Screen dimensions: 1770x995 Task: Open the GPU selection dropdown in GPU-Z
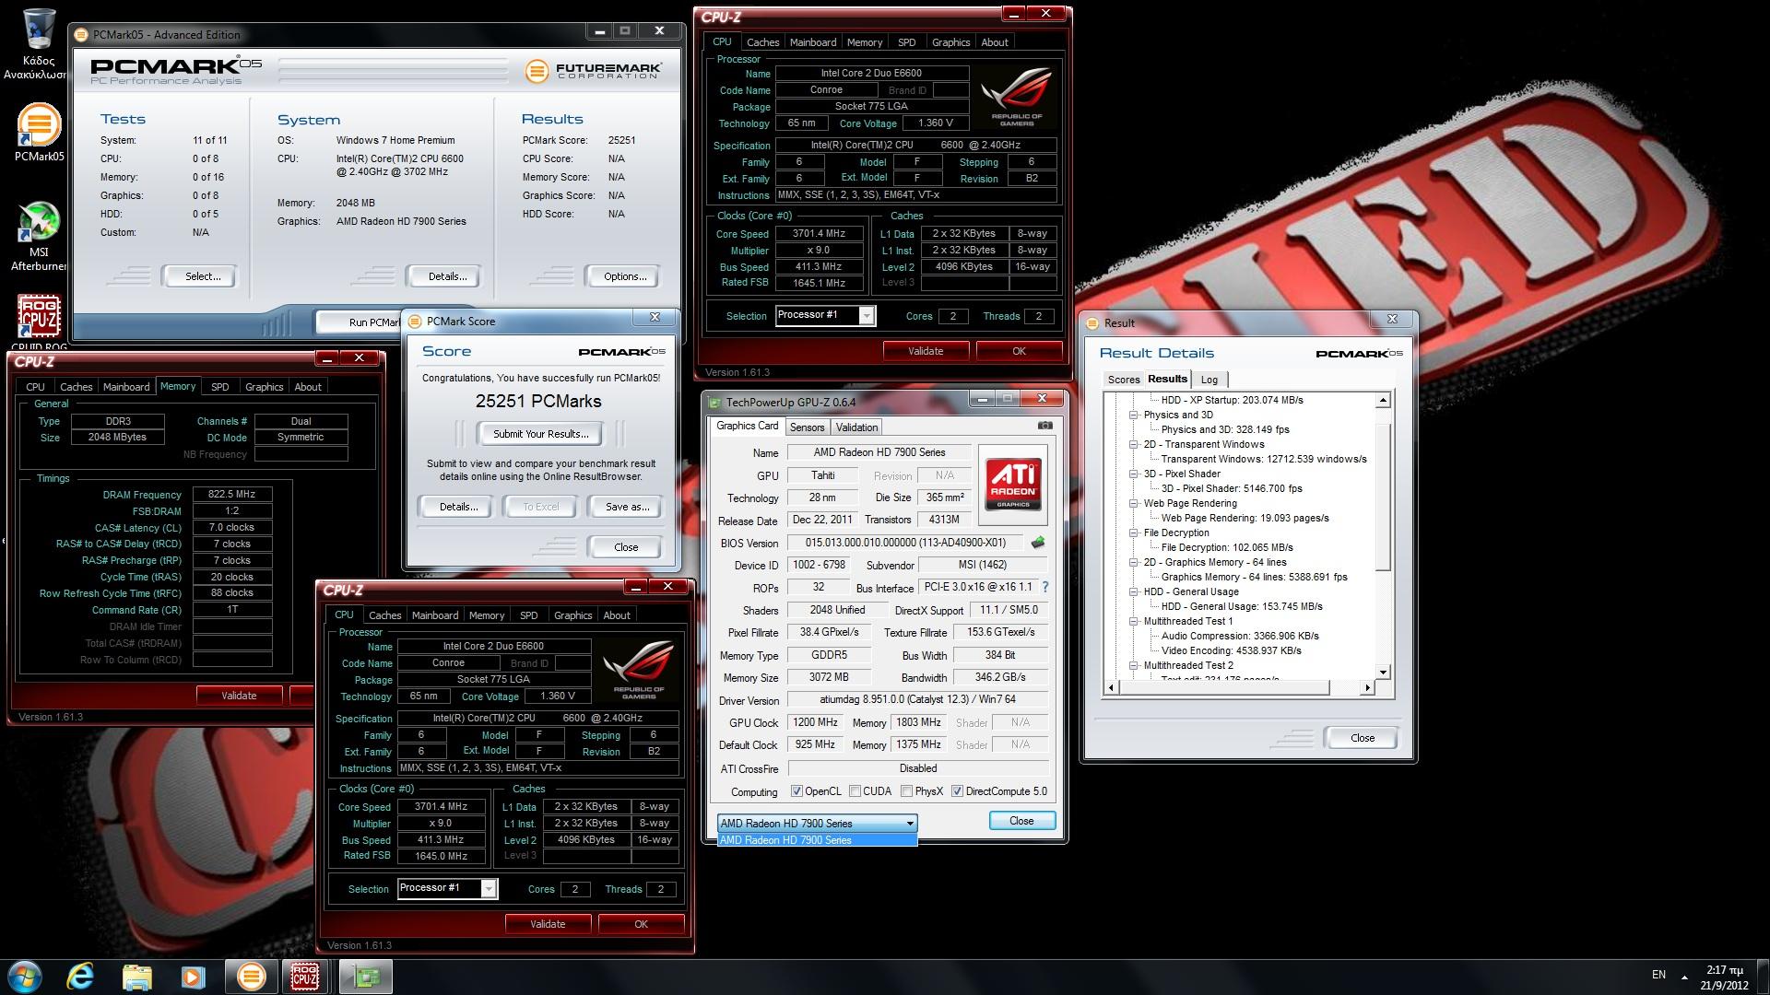point(817,824)
